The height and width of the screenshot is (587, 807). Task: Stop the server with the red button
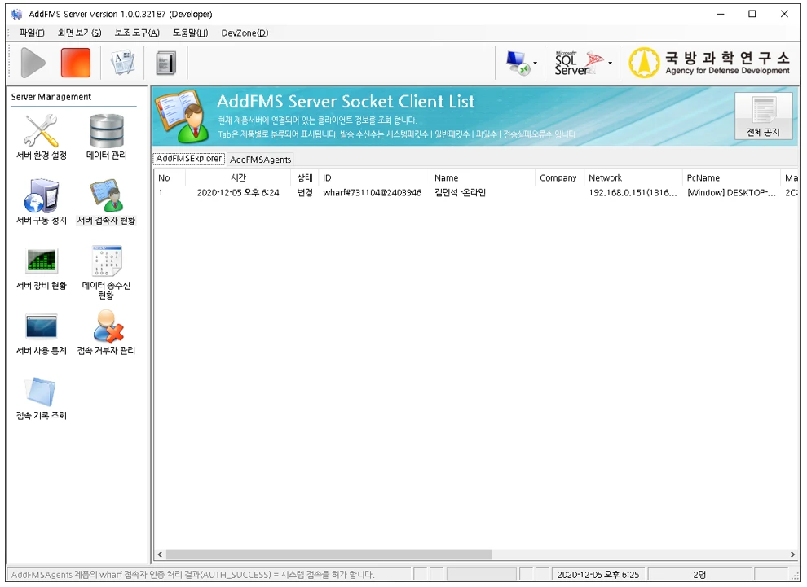[x=76, y=63]
